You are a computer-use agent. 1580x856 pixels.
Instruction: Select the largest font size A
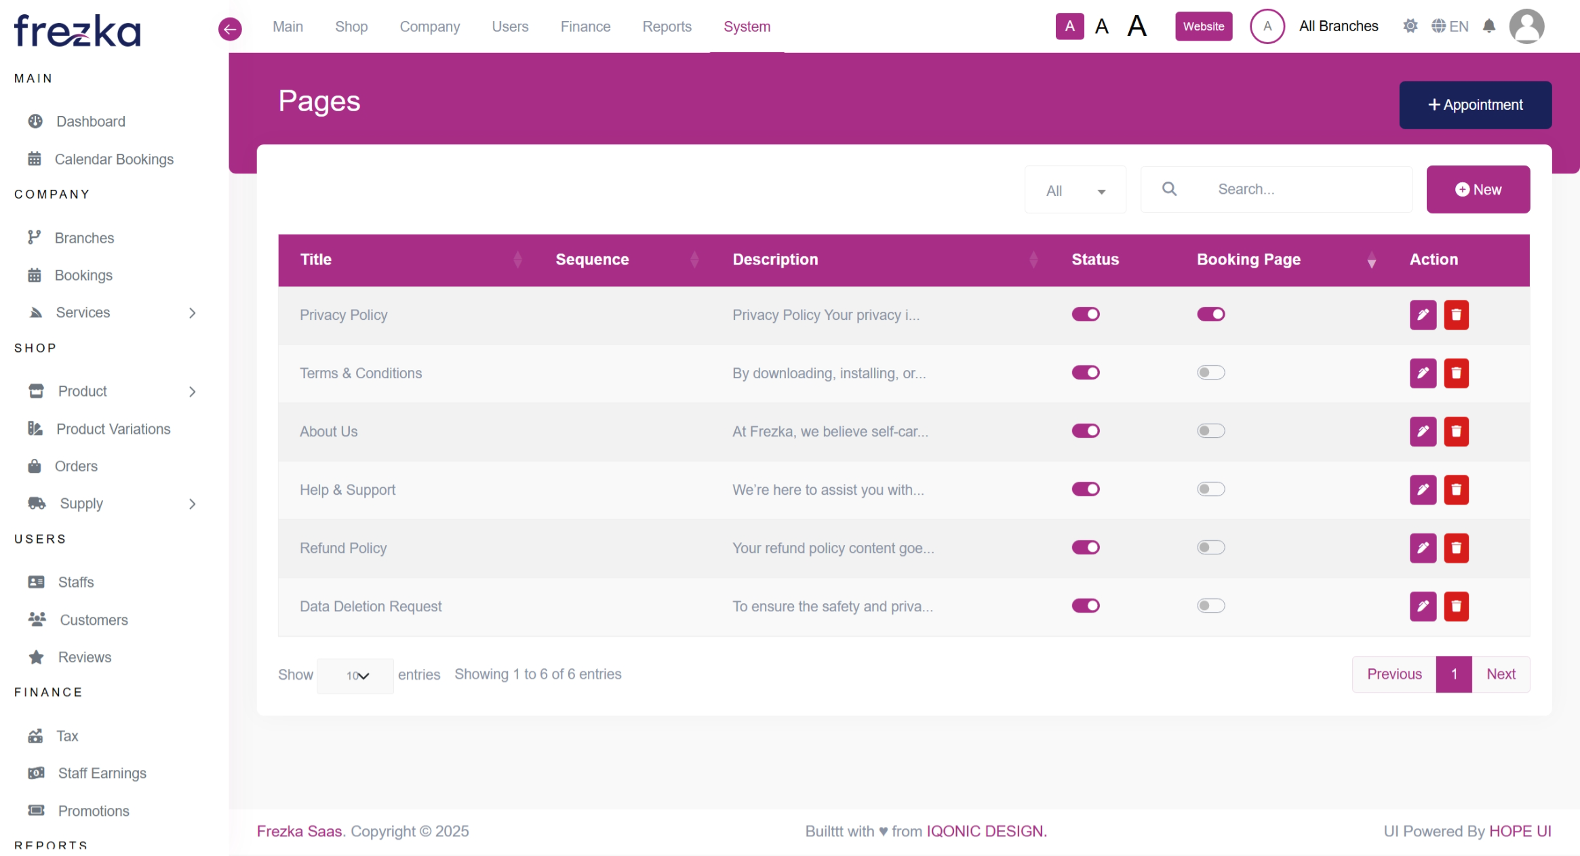(1137, 26)
